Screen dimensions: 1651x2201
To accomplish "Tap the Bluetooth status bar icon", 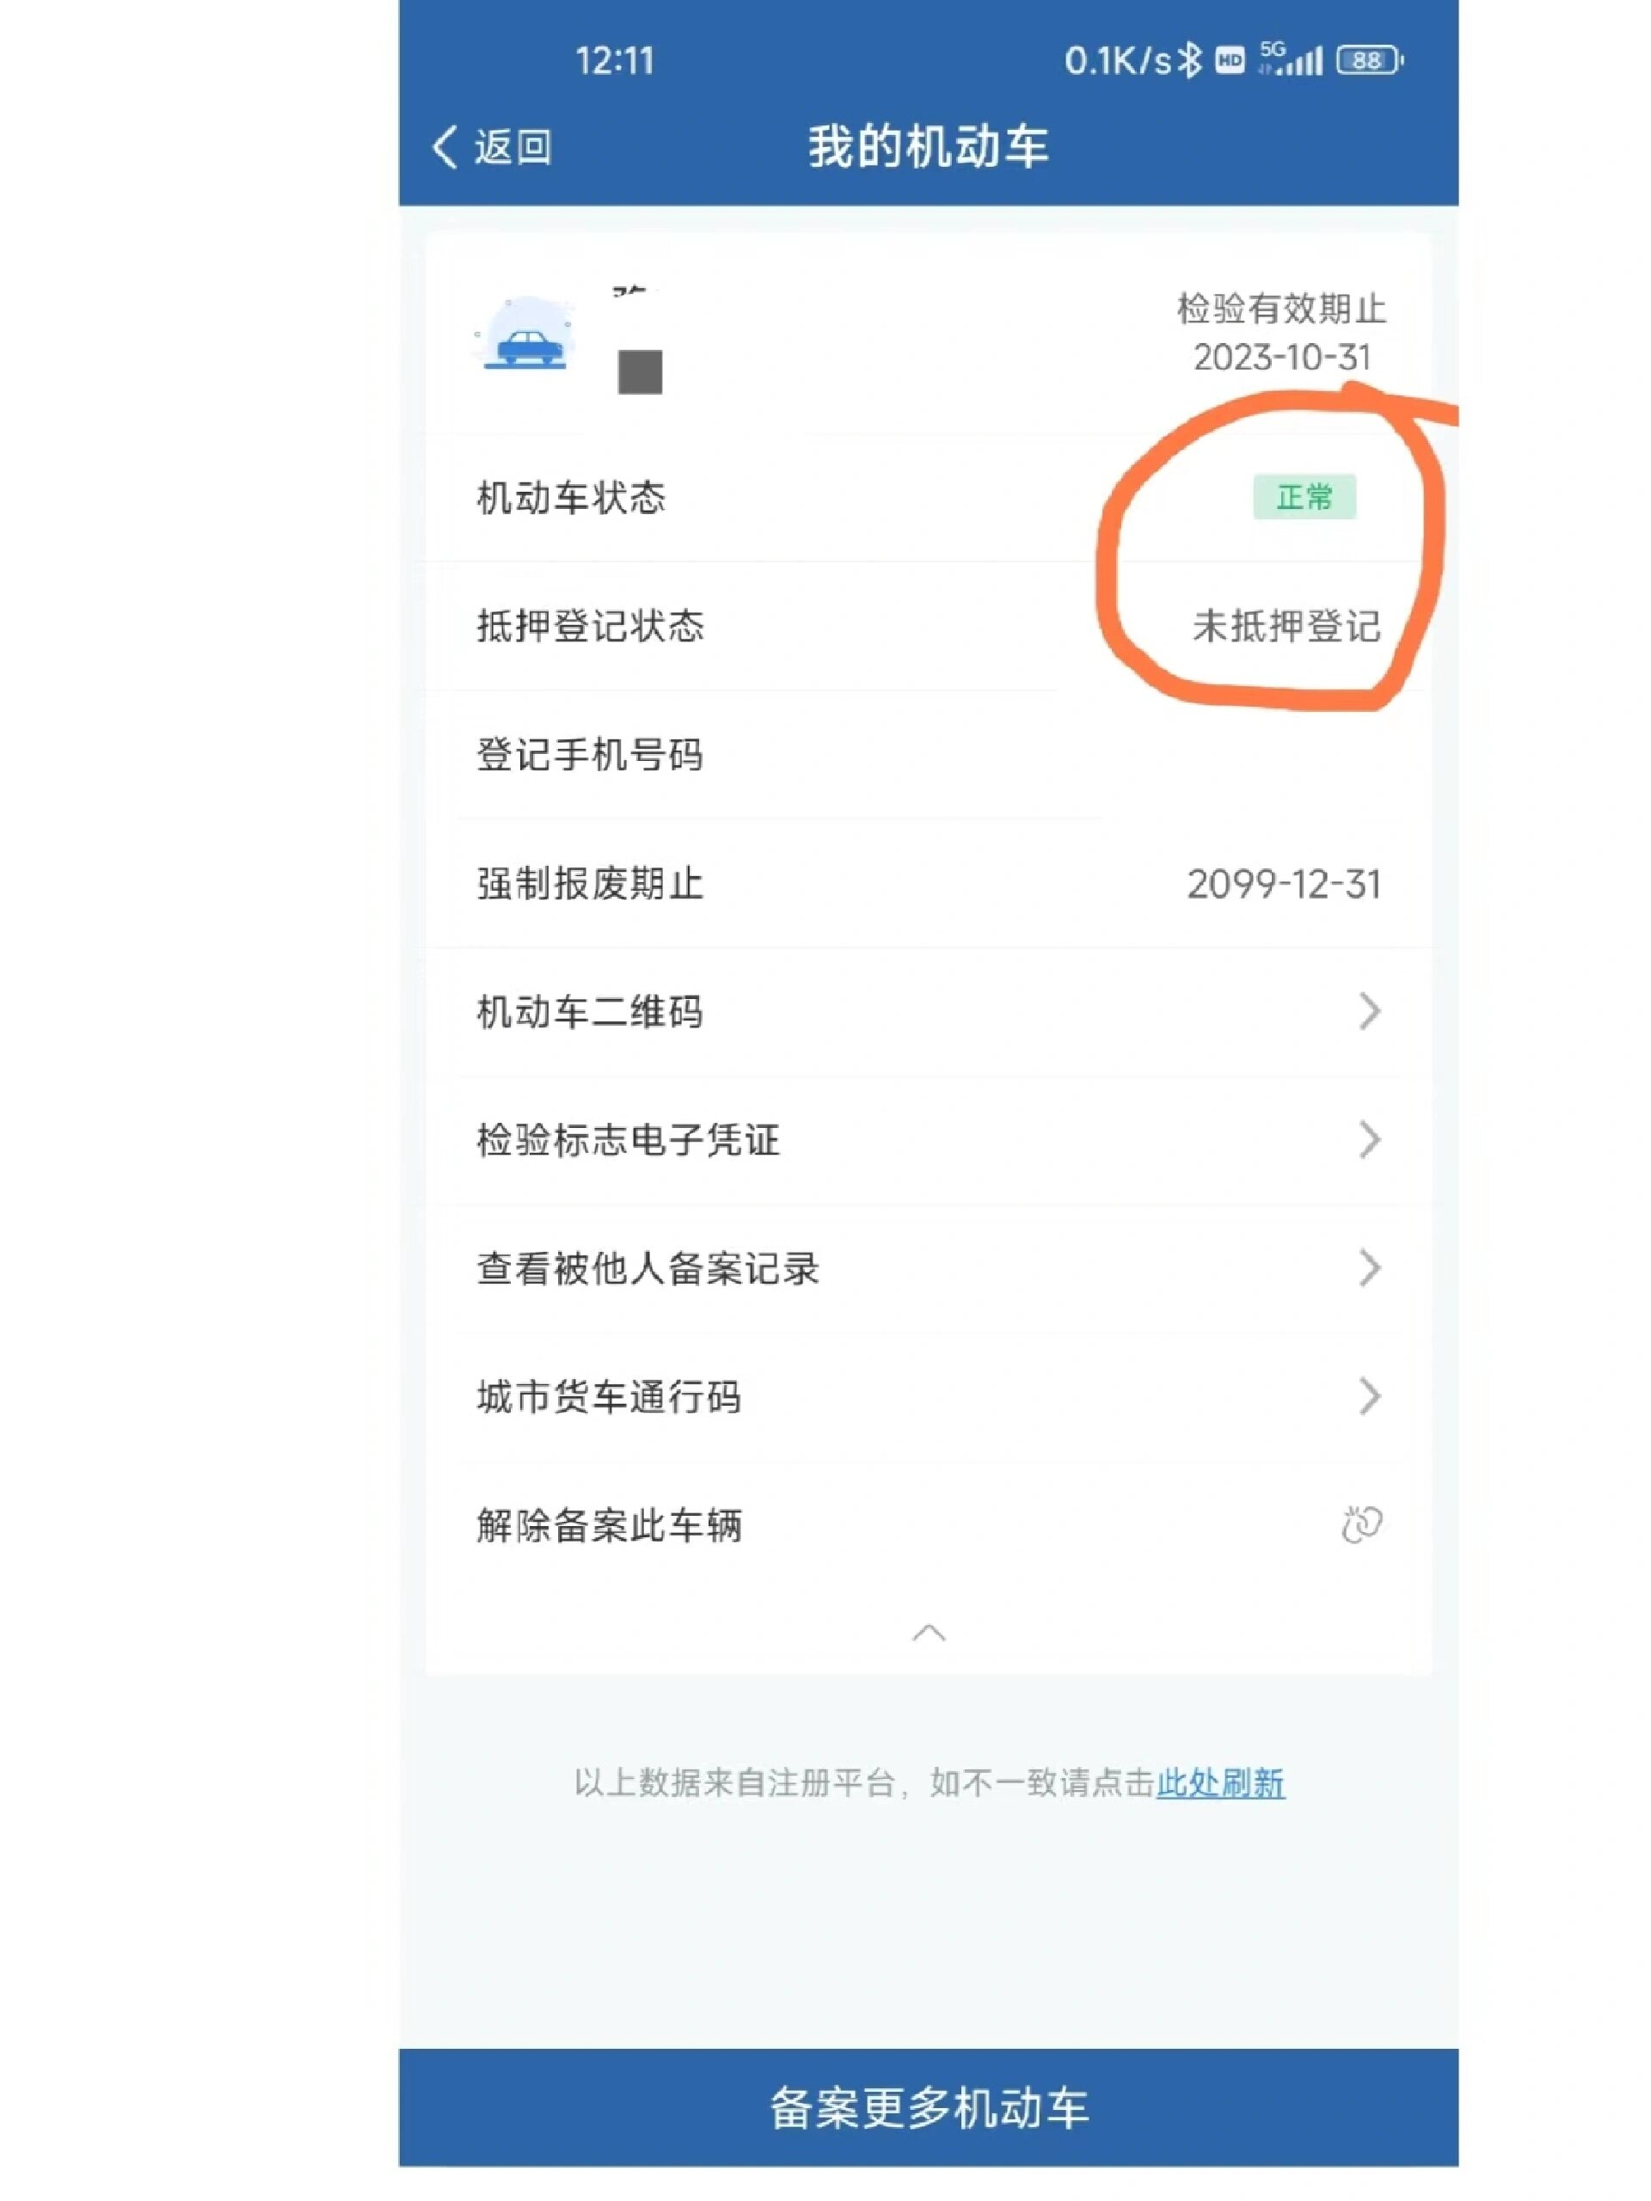I will [x=1189, y=59].
